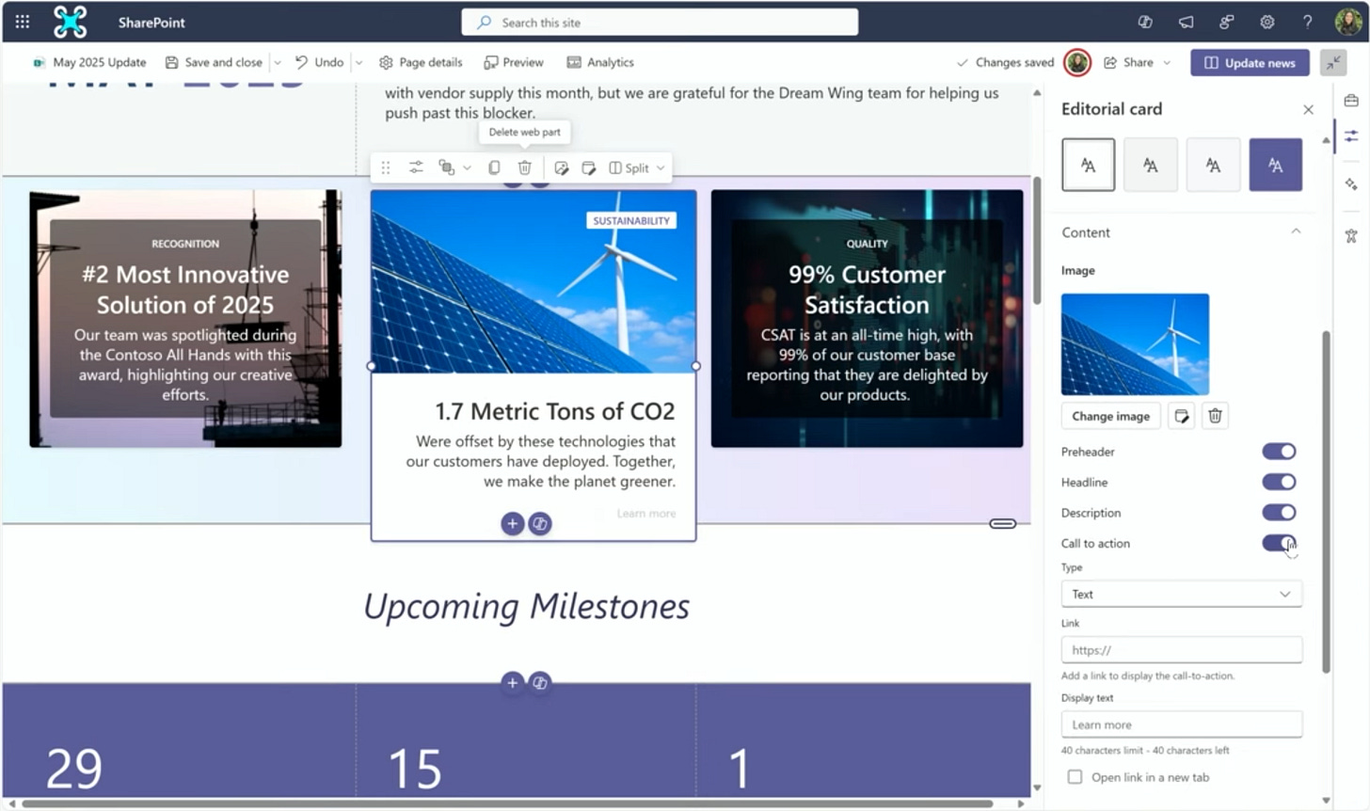Click the Copilot button inside the CO2 card

tap(540, 524)
